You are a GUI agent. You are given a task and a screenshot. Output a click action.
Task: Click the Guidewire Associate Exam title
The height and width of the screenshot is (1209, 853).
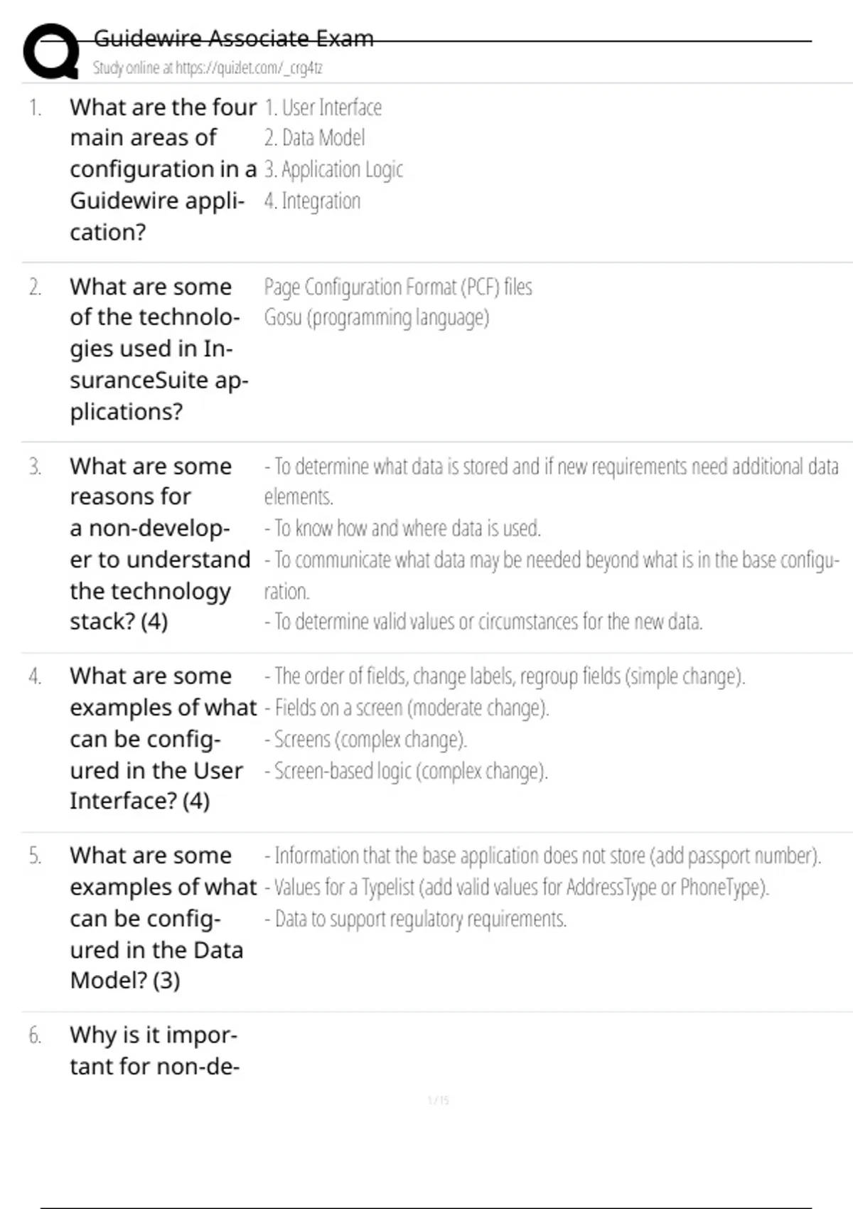233,38
